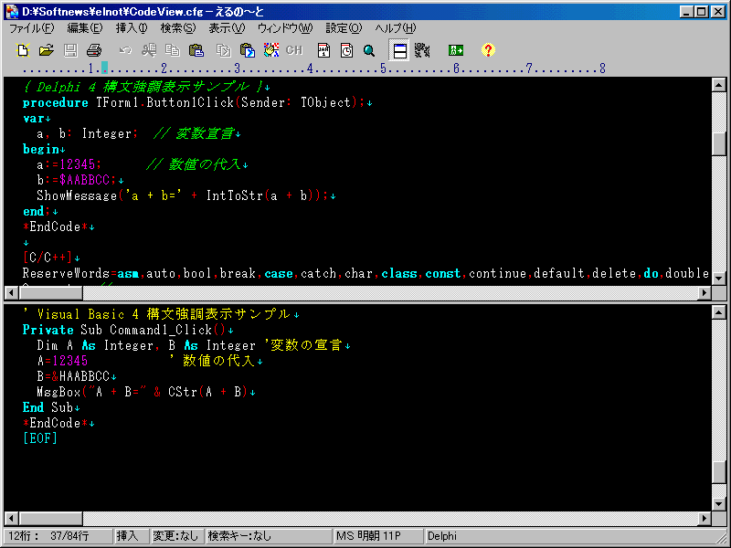Click the magnifier Search icon
The image size is (731, 548).
(370, 50)
